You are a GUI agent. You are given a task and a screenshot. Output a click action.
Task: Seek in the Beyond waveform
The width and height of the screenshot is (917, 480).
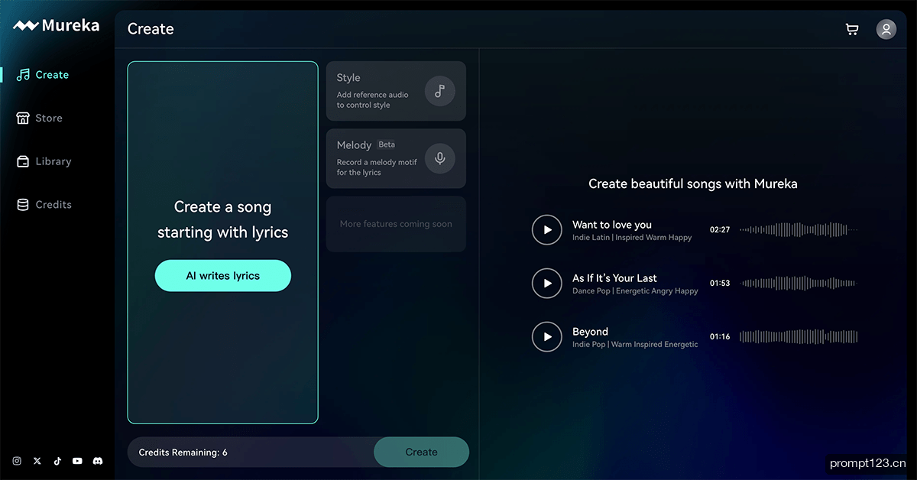click(799, 337)
